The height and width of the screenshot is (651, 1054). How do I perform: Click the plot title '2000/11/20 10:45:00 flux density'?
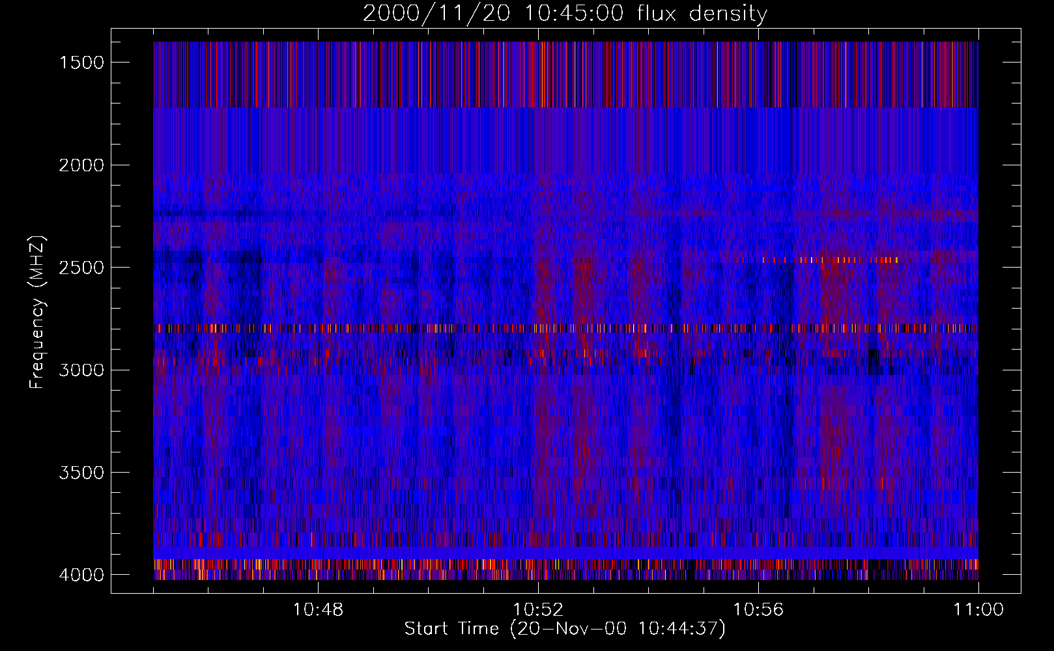tap(565, 14)
